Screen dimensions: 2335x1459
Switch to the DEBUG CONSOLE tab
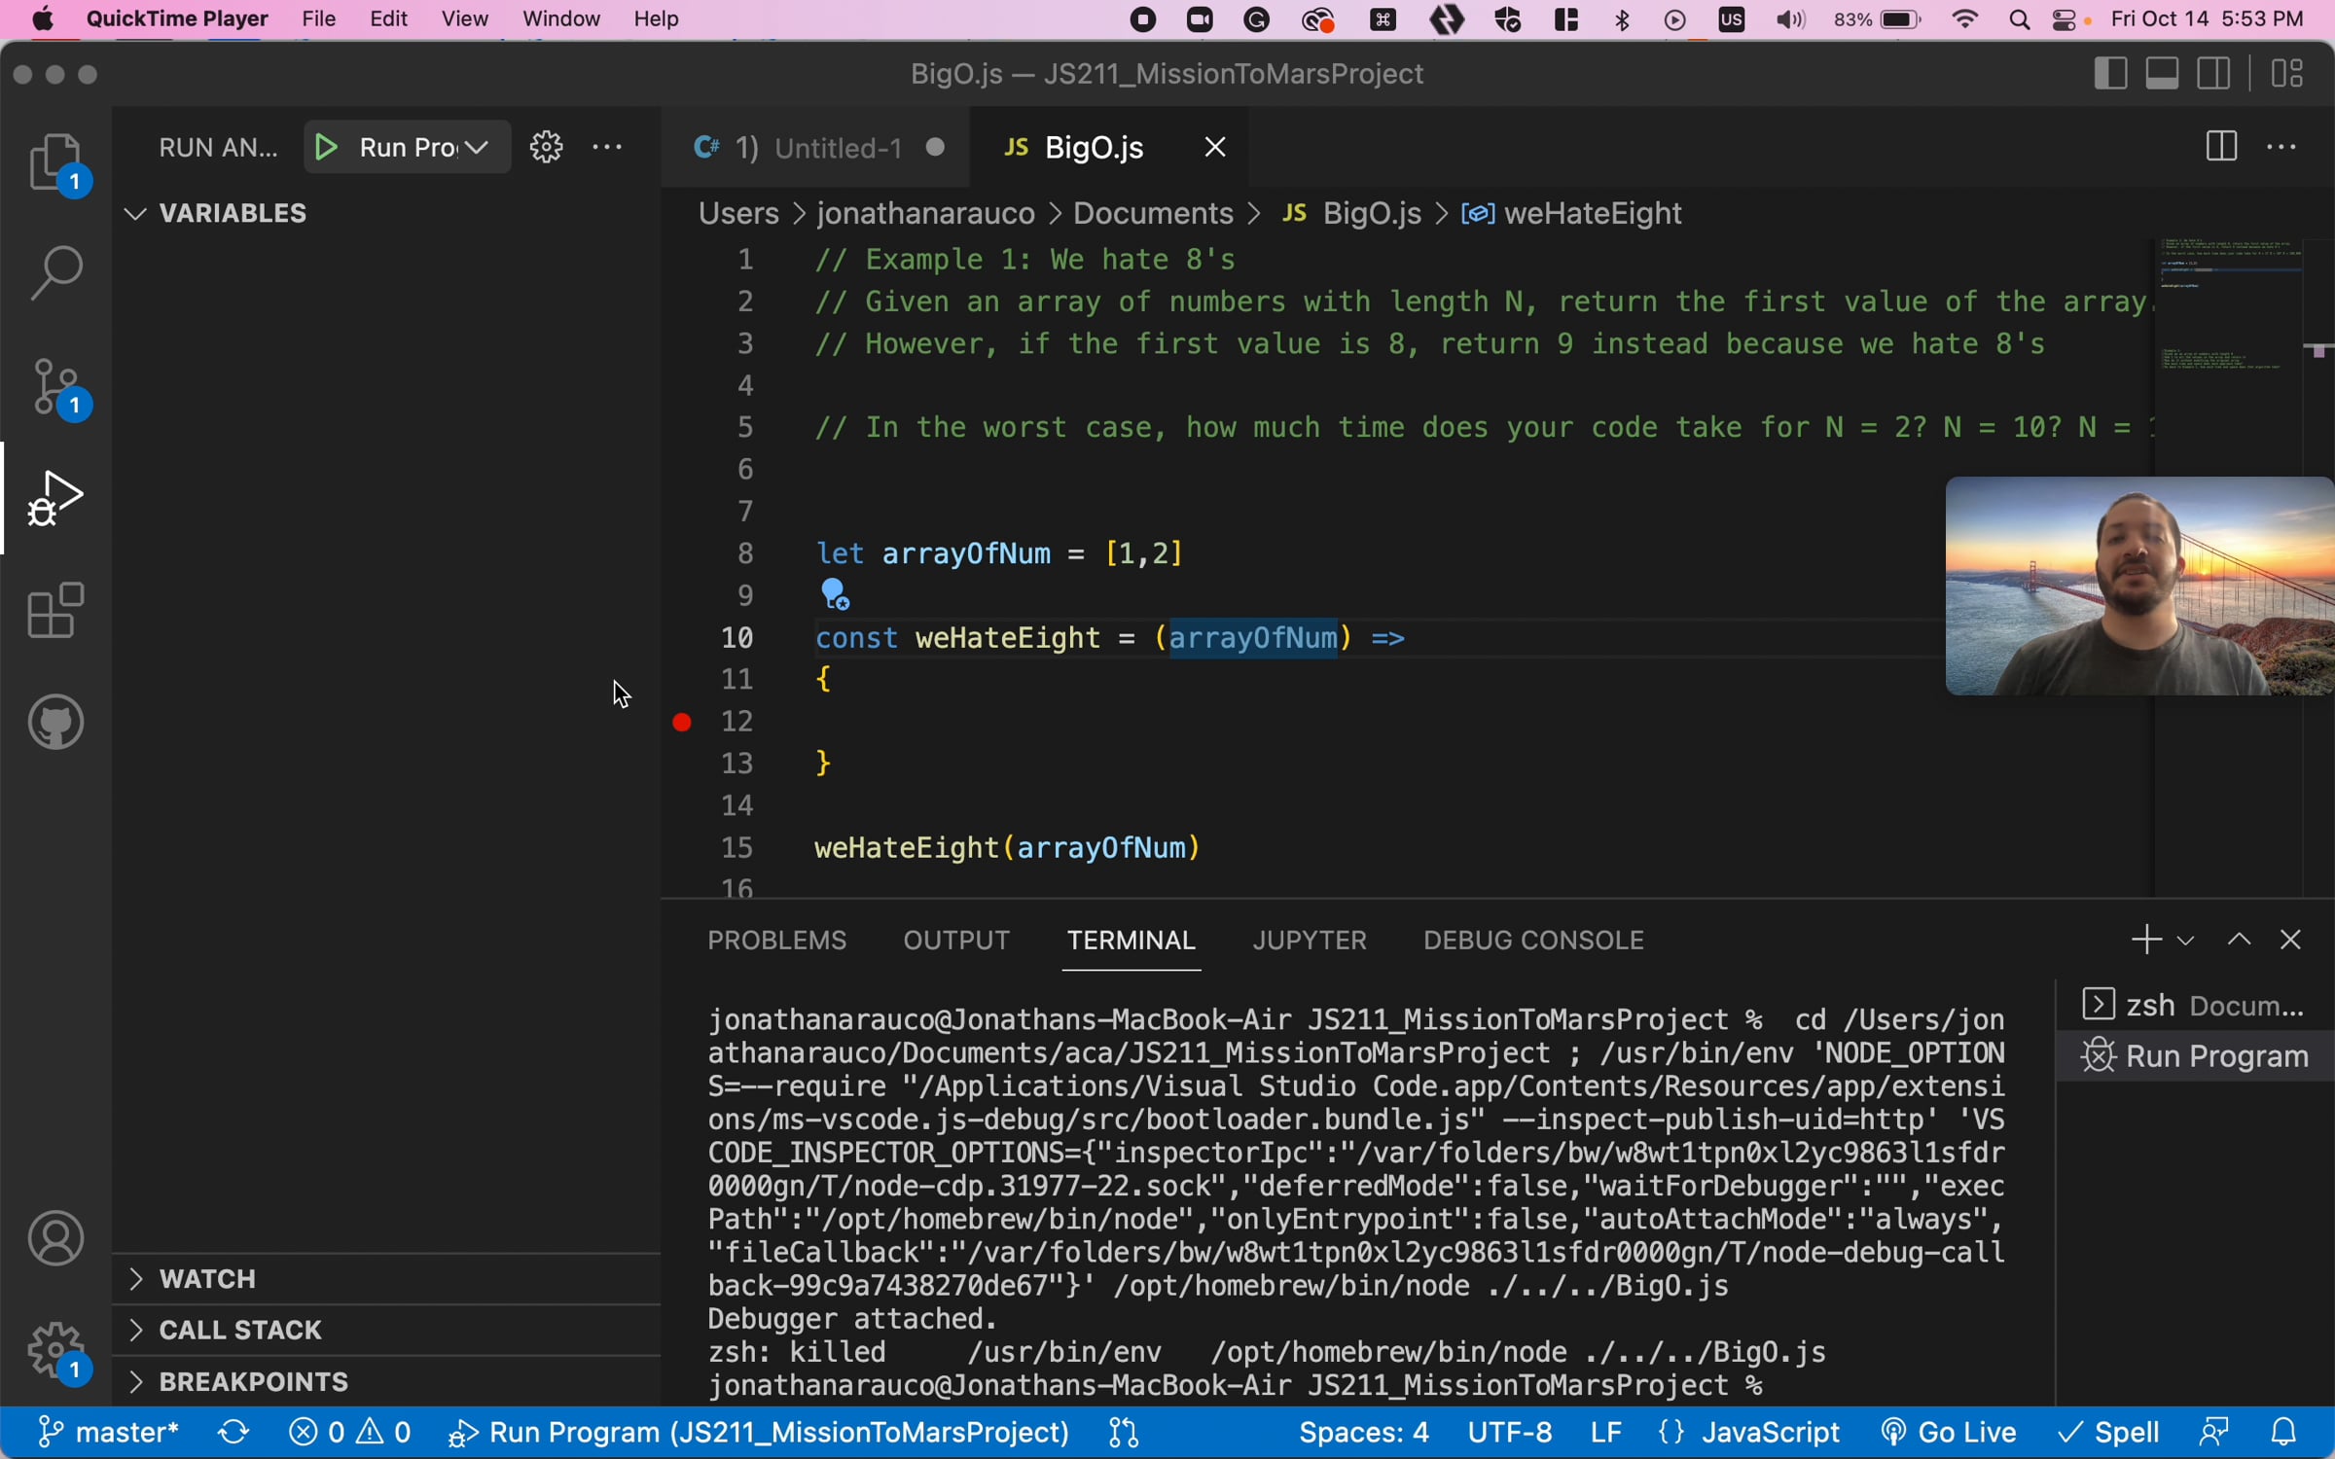[1533, 940]
